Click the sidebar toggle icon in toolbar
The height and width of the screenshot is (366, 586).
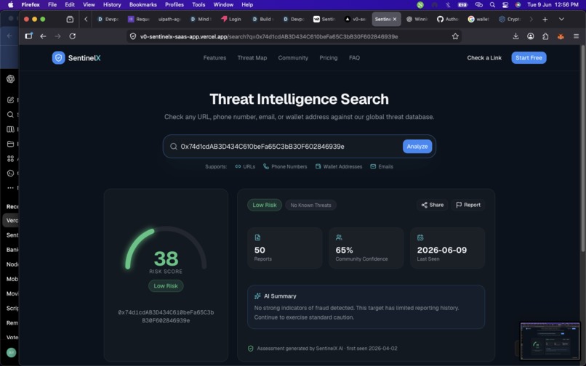(29, 36)
